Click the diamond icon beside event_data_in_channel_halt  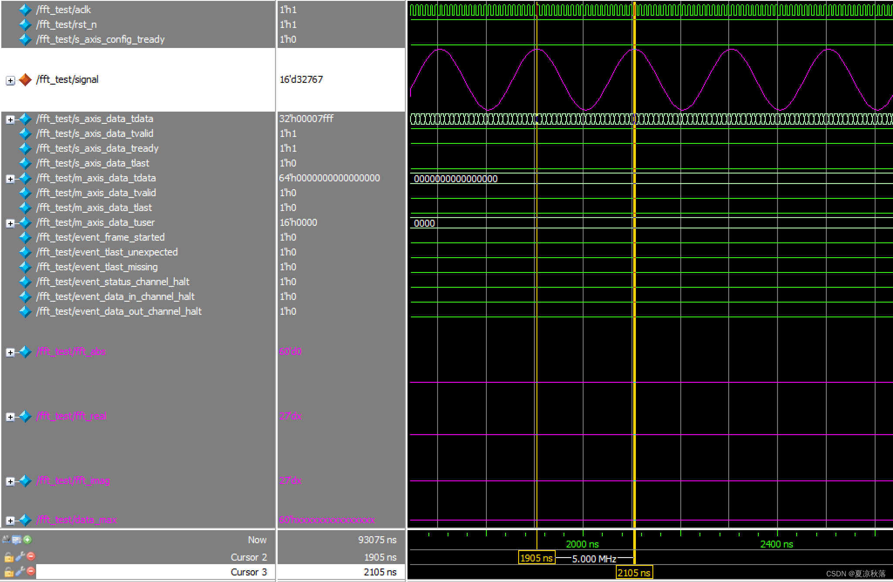[x=25, y=296]
